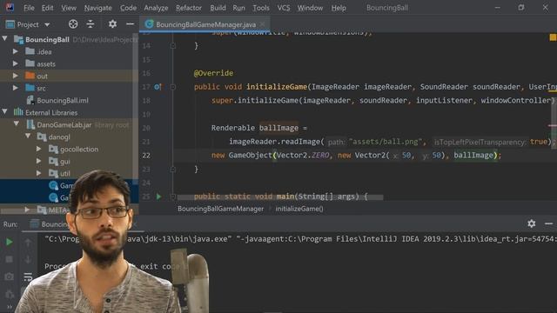This screenshot has width=557, height=313.
Task: Click the locate file target icon
Action: 73,24
